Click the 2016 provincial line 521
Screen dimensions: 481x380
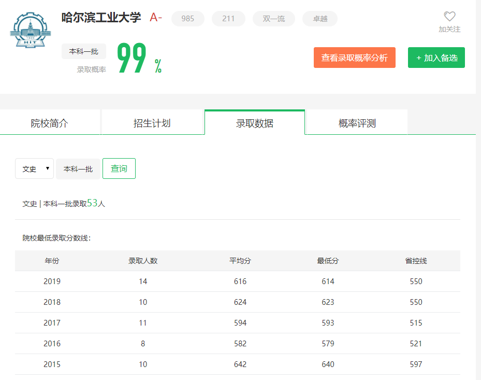(x=416, y=343)
